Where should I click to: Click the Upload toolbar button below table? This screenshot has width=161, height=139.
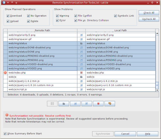86,103
